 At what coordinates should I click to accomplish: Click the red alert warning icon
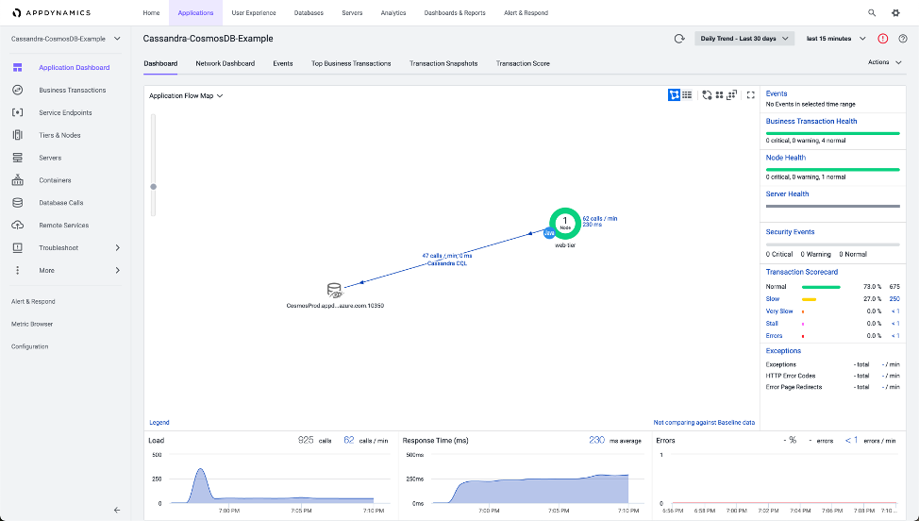(x=882, y=39)
